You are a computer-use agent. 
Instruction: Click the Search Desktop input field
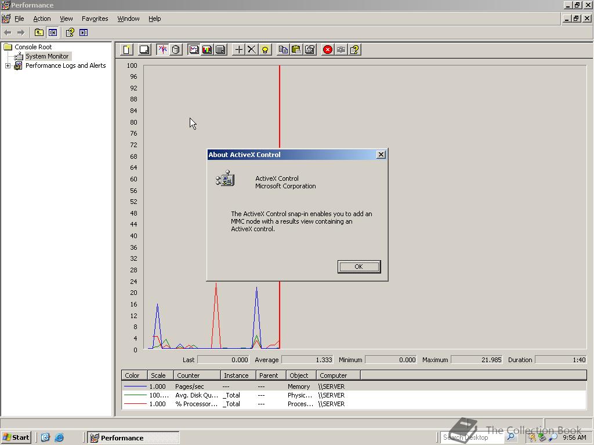pyautogui.click(x=472, y=437)
